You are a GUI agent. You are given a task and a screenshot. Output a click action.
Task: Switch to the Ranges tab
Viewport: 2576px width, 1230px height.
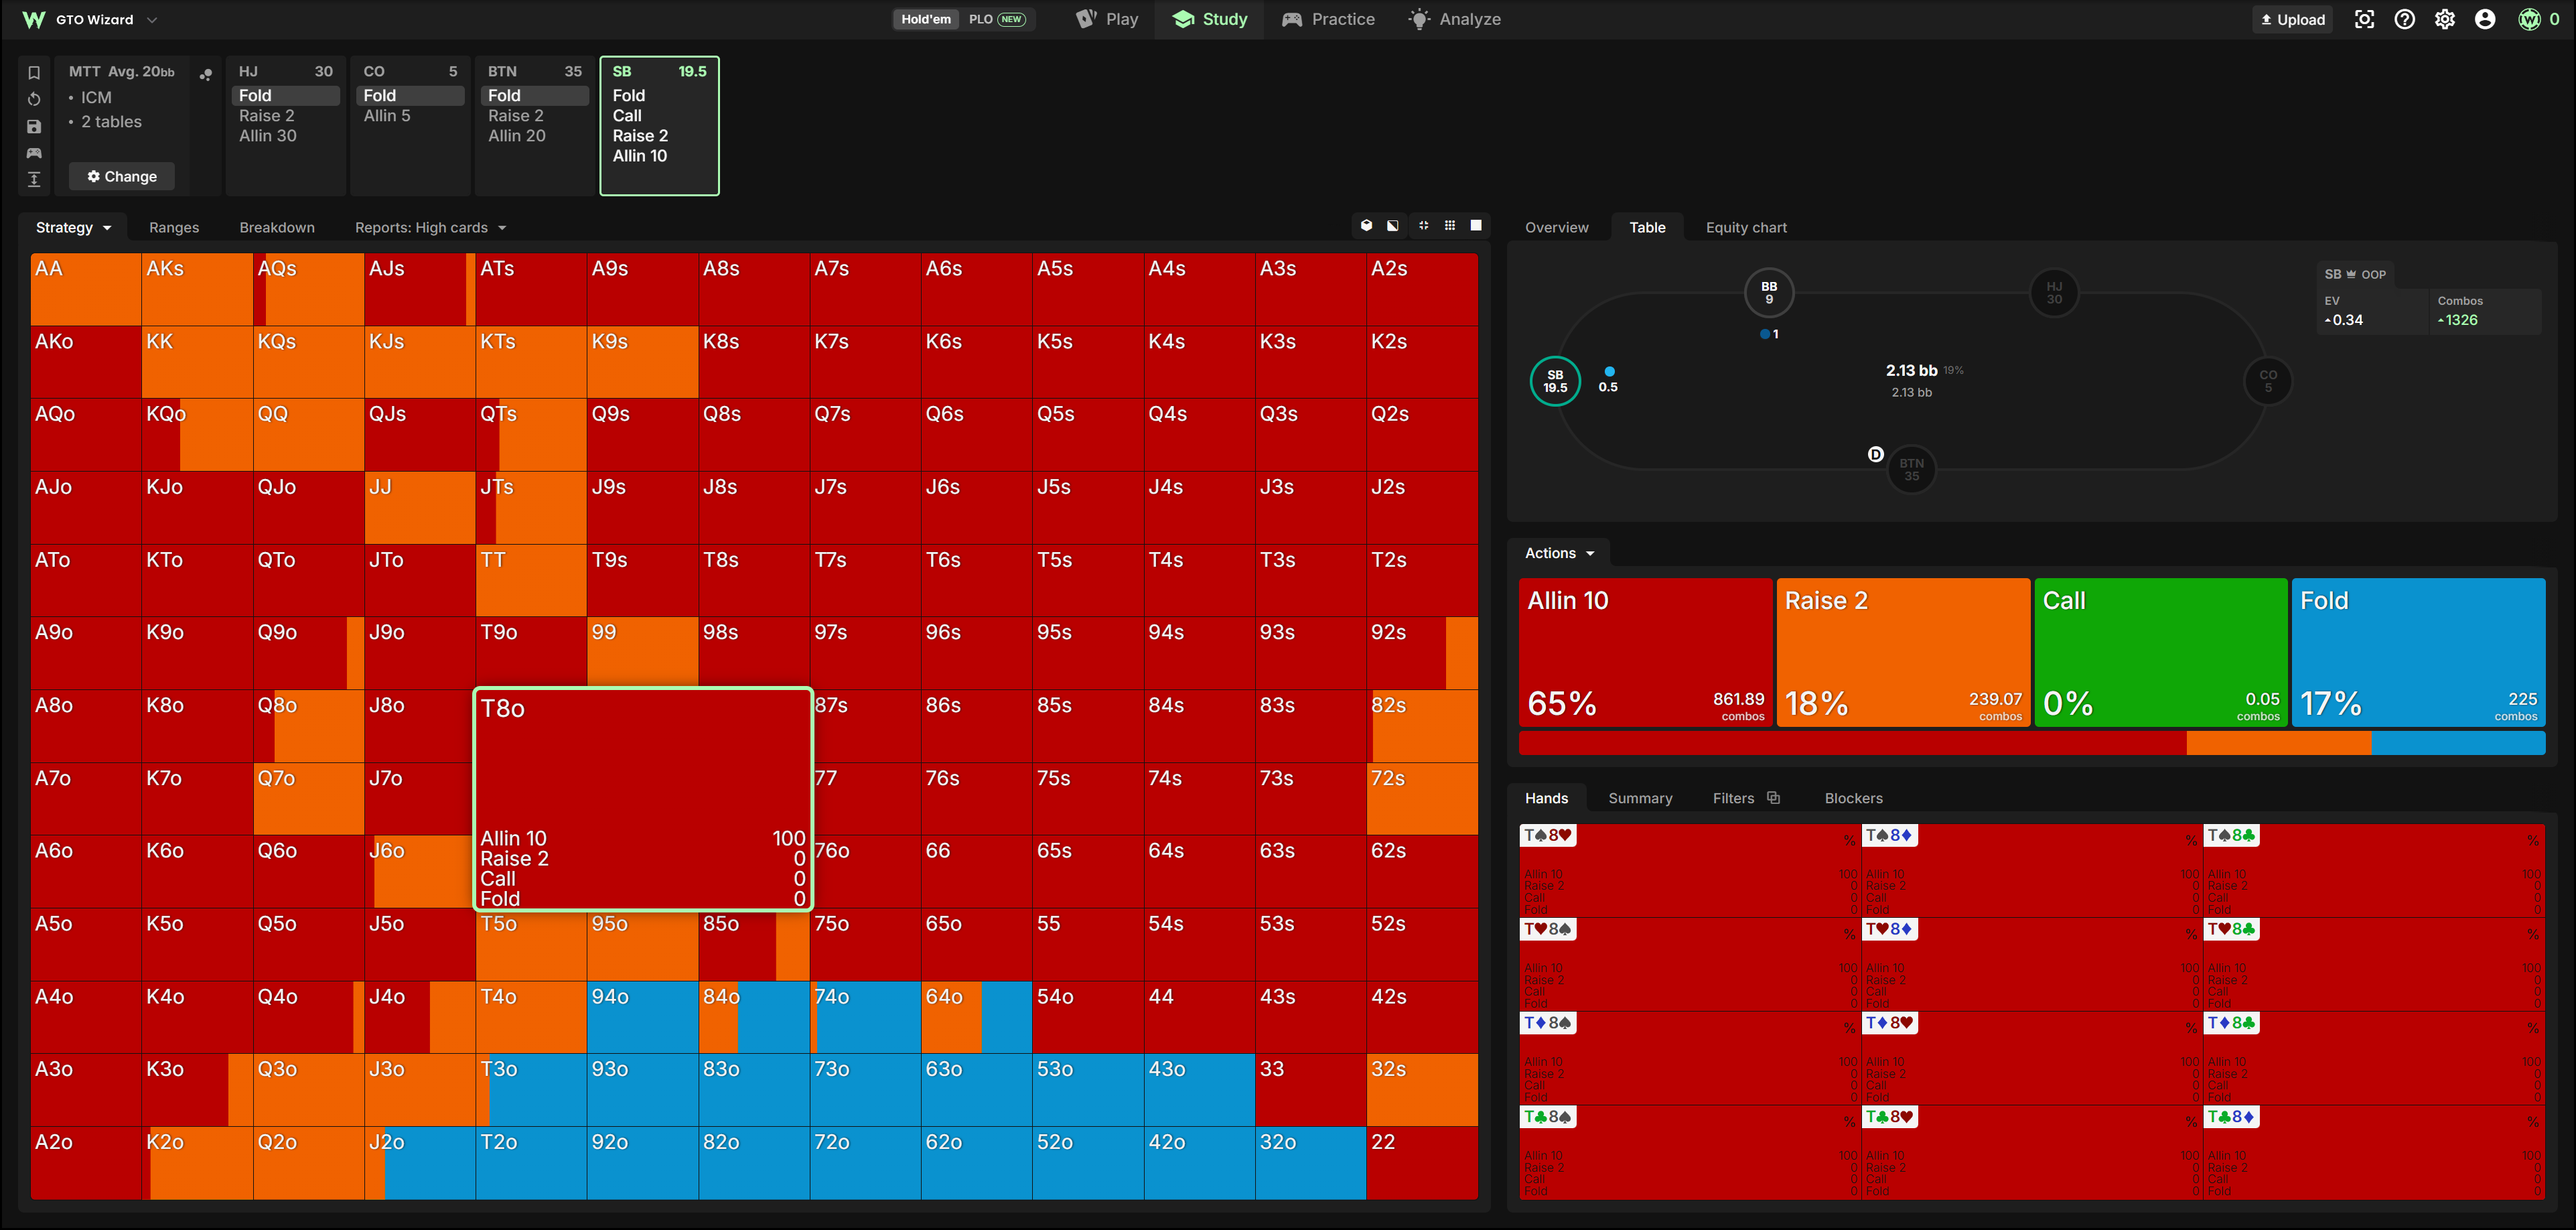tap(174, 228)
